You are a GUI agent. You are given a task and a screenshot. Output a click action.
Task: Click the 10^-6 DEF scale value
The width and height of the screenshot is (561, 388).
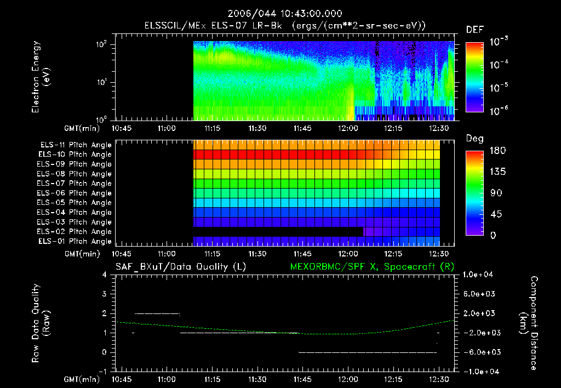tap(499, 111)
